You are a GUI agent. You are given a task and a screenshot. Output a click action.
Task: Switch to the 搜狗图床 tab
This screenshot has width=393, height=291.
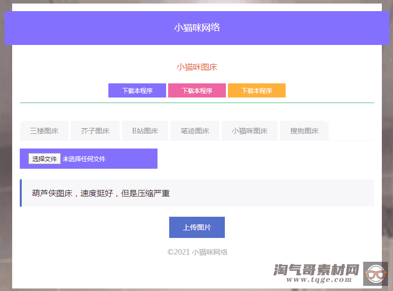click(x=304, y=131)
